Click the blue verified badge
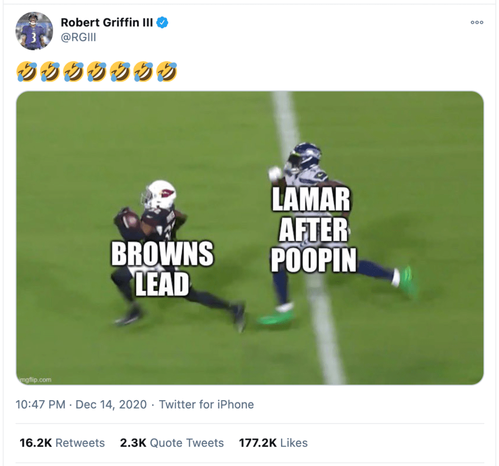This screenshot has height=466, width=499. (x=162, y=22)
